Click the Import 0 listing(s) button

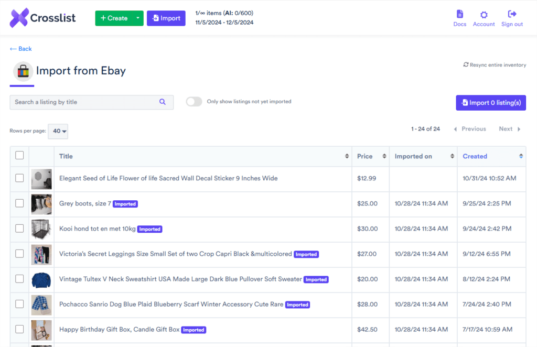[x=491, y=103]
